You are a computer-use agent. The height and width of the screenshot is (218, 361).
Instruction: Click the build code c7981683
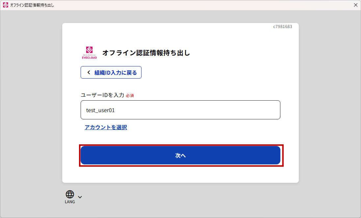pyautogui.click(x=282, y=27)
